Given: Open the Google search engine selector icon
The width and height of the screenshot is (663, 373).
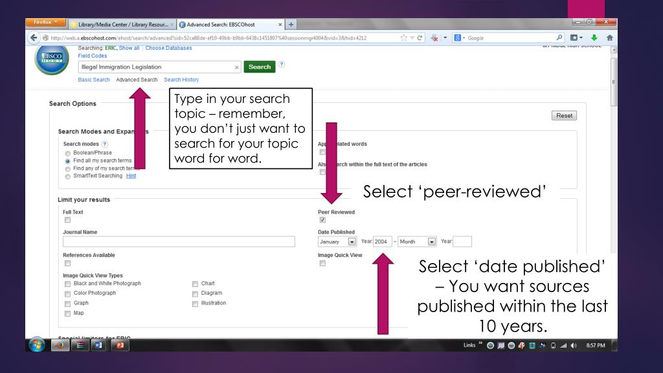Looking at the screenshot, I should (458, 38).
